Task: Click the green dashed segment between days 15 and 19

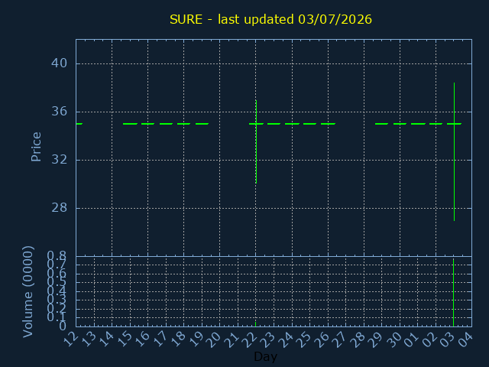Action: (166, 124)
